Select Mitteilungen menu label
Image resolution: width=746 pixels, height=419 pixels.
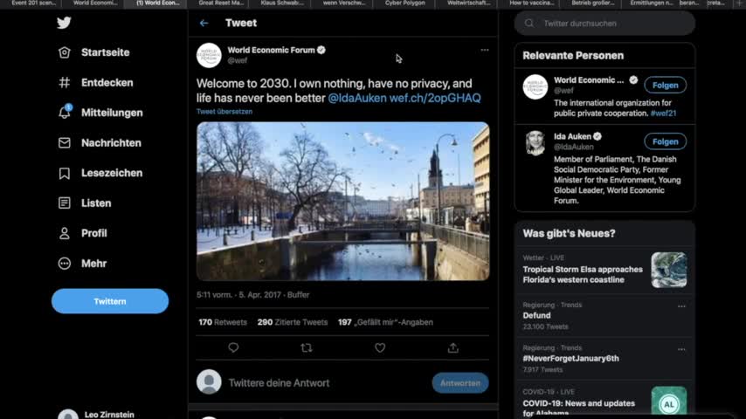(x=112, y=113)
